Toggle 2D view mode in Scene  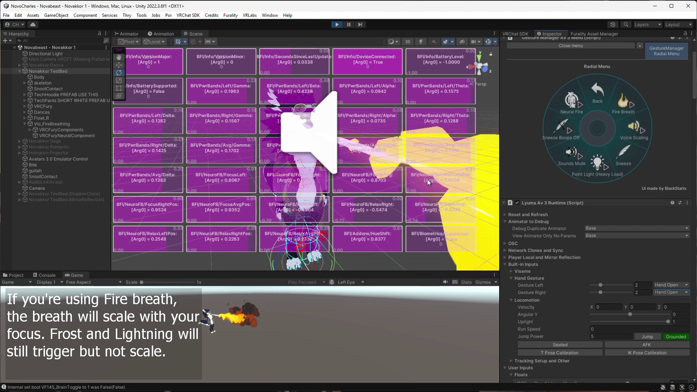point(407,42)
